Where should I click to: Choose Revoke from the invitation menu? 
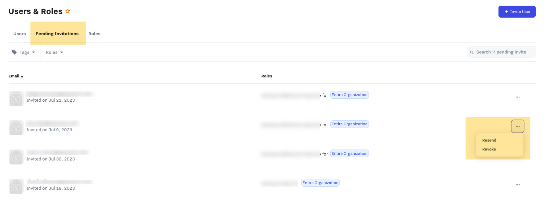click(x=489, y=149)
